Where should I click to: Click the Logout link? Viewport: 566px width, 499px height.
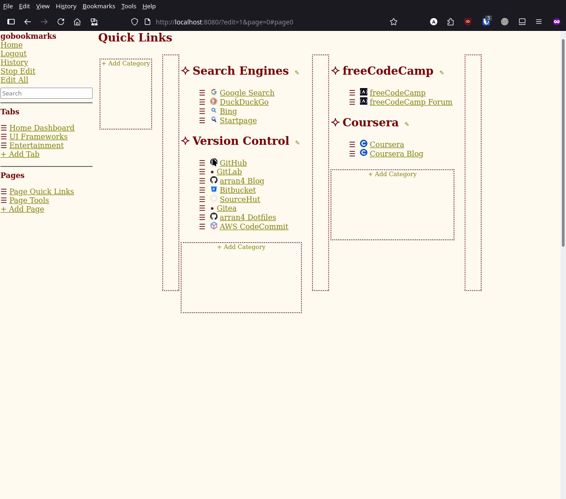[13, 53]
